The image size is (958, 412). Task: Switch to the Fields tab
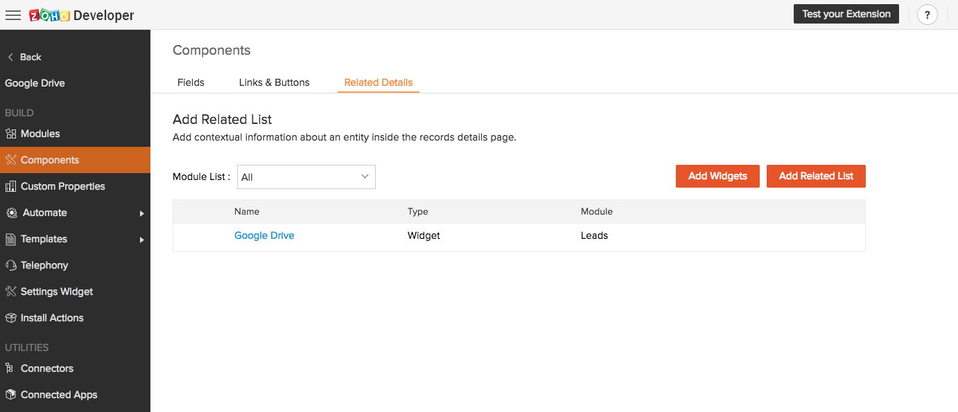click(191, 82)
